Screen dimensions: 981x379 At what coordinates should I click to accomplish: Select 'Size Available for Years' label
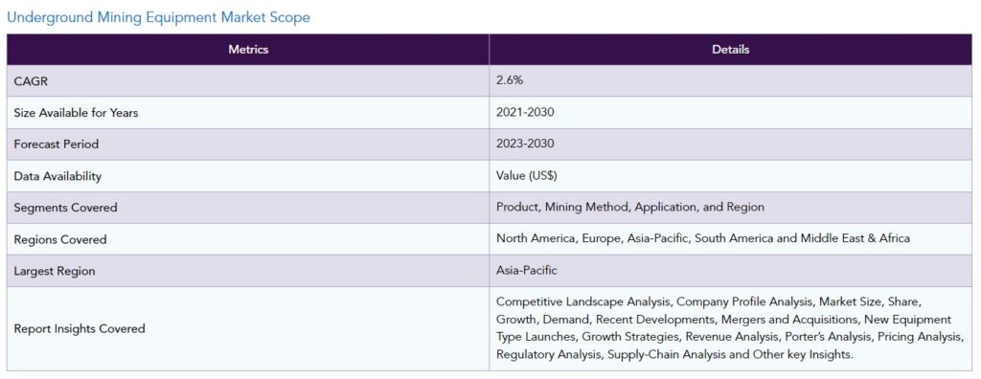(x=76, y=113)
